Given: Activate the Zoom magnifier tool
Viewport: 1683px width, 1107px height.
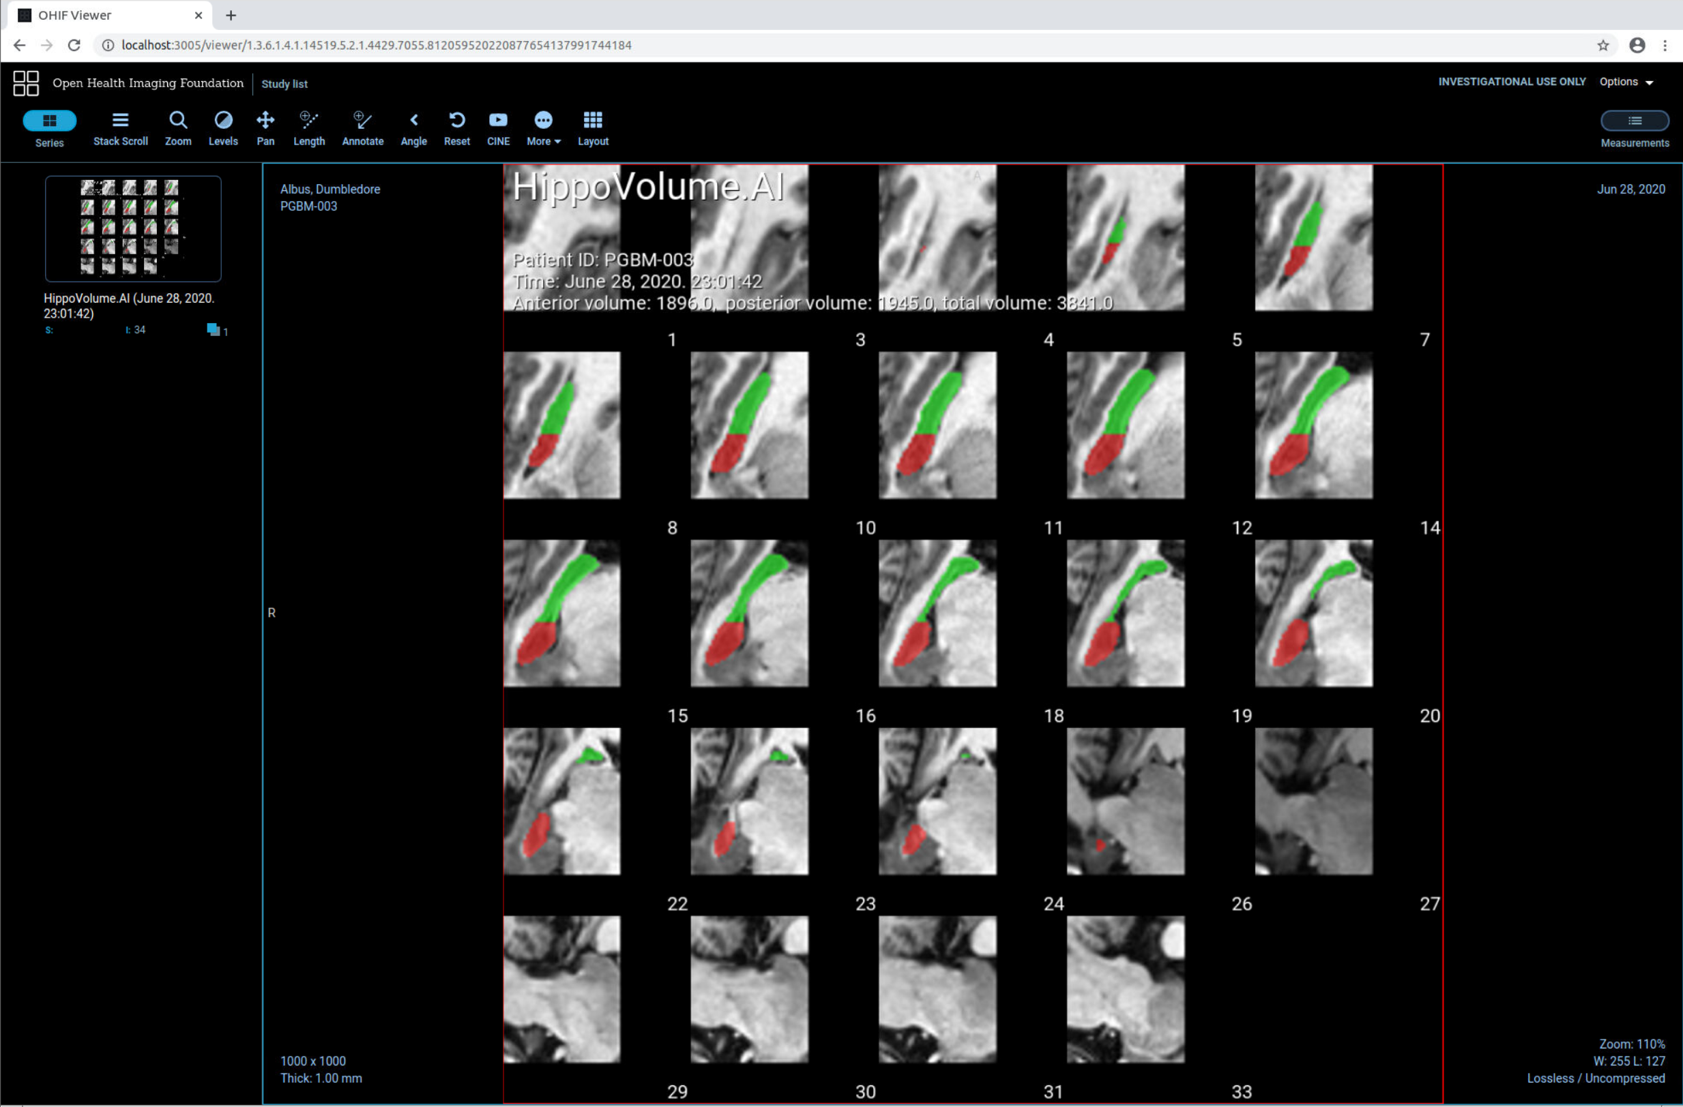Looking at the screenshot, I should tap(177, 128).
